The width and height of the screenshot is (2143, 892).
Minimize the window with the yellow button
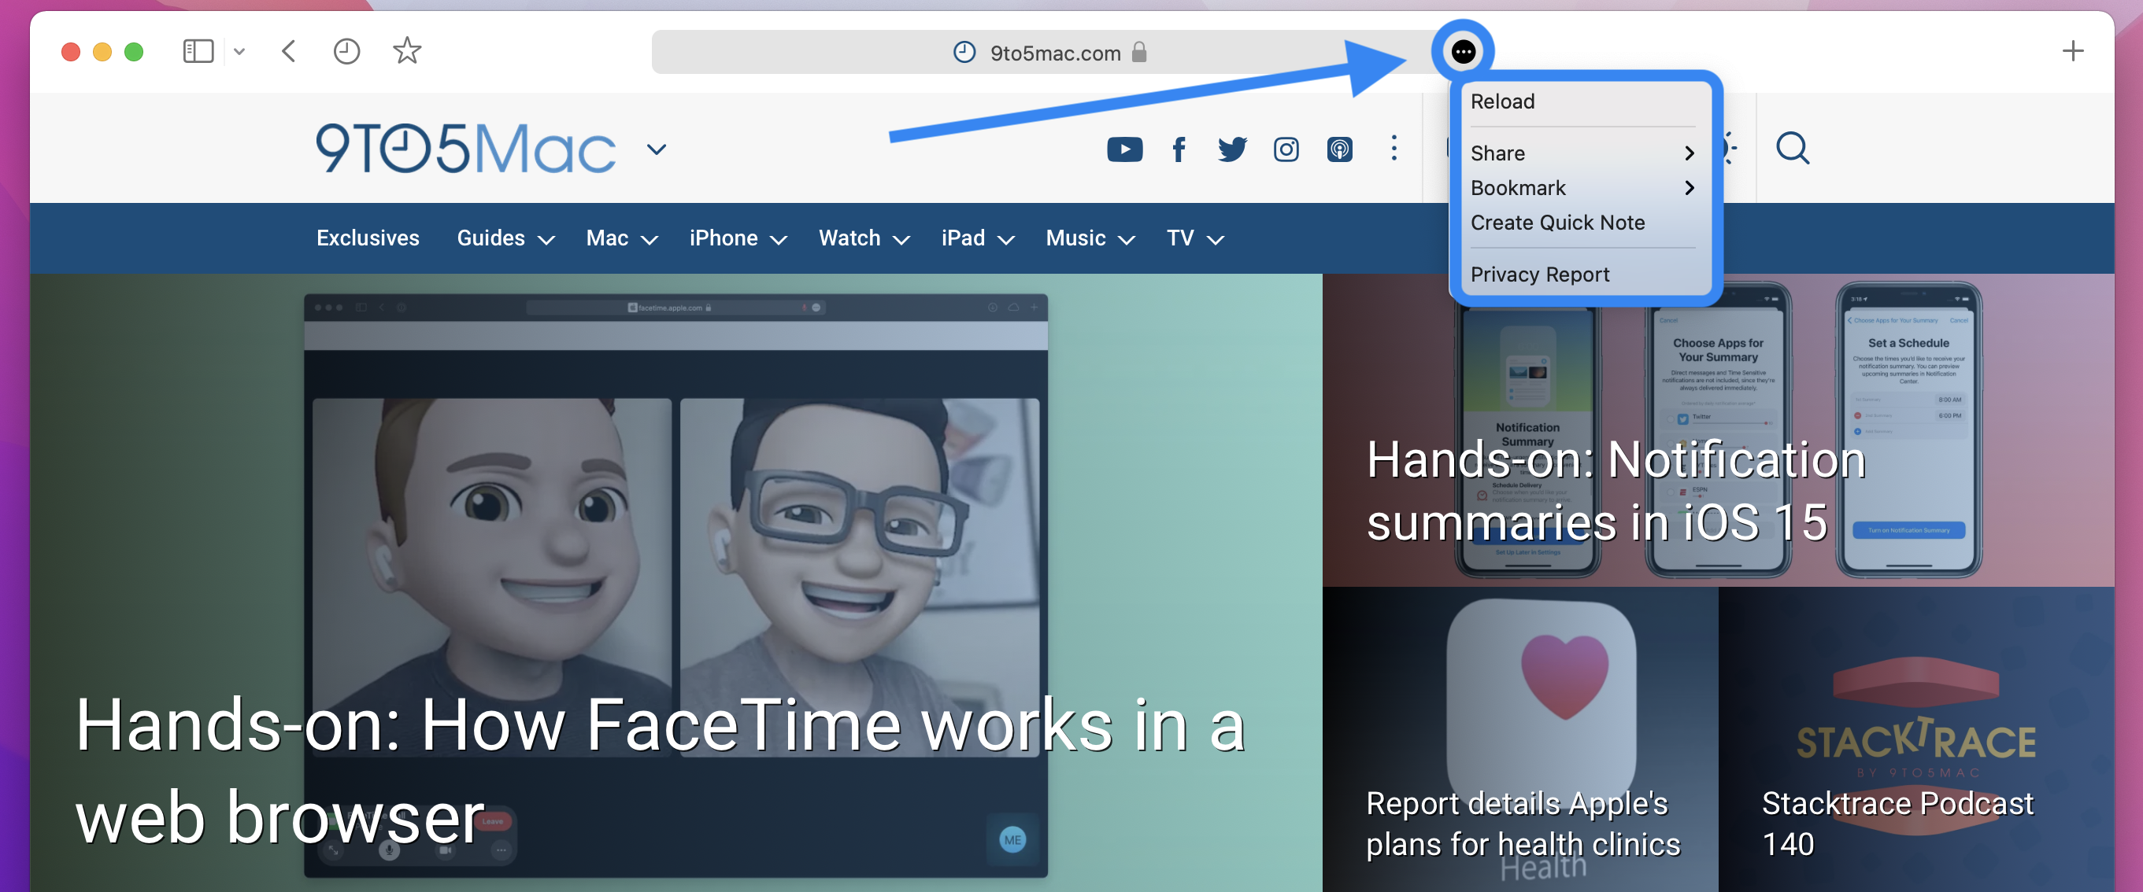102,53
